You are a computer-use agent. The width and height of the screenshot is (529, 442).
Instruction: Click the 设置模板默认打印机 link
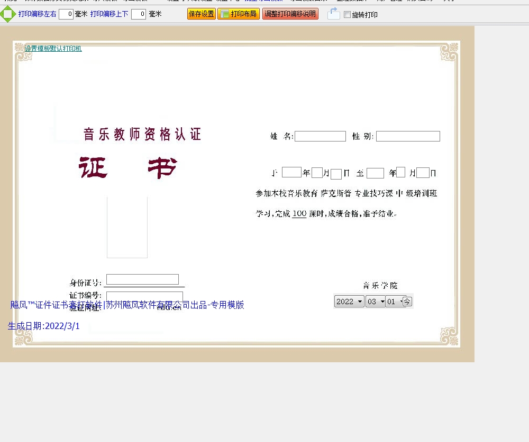[53, 49]
